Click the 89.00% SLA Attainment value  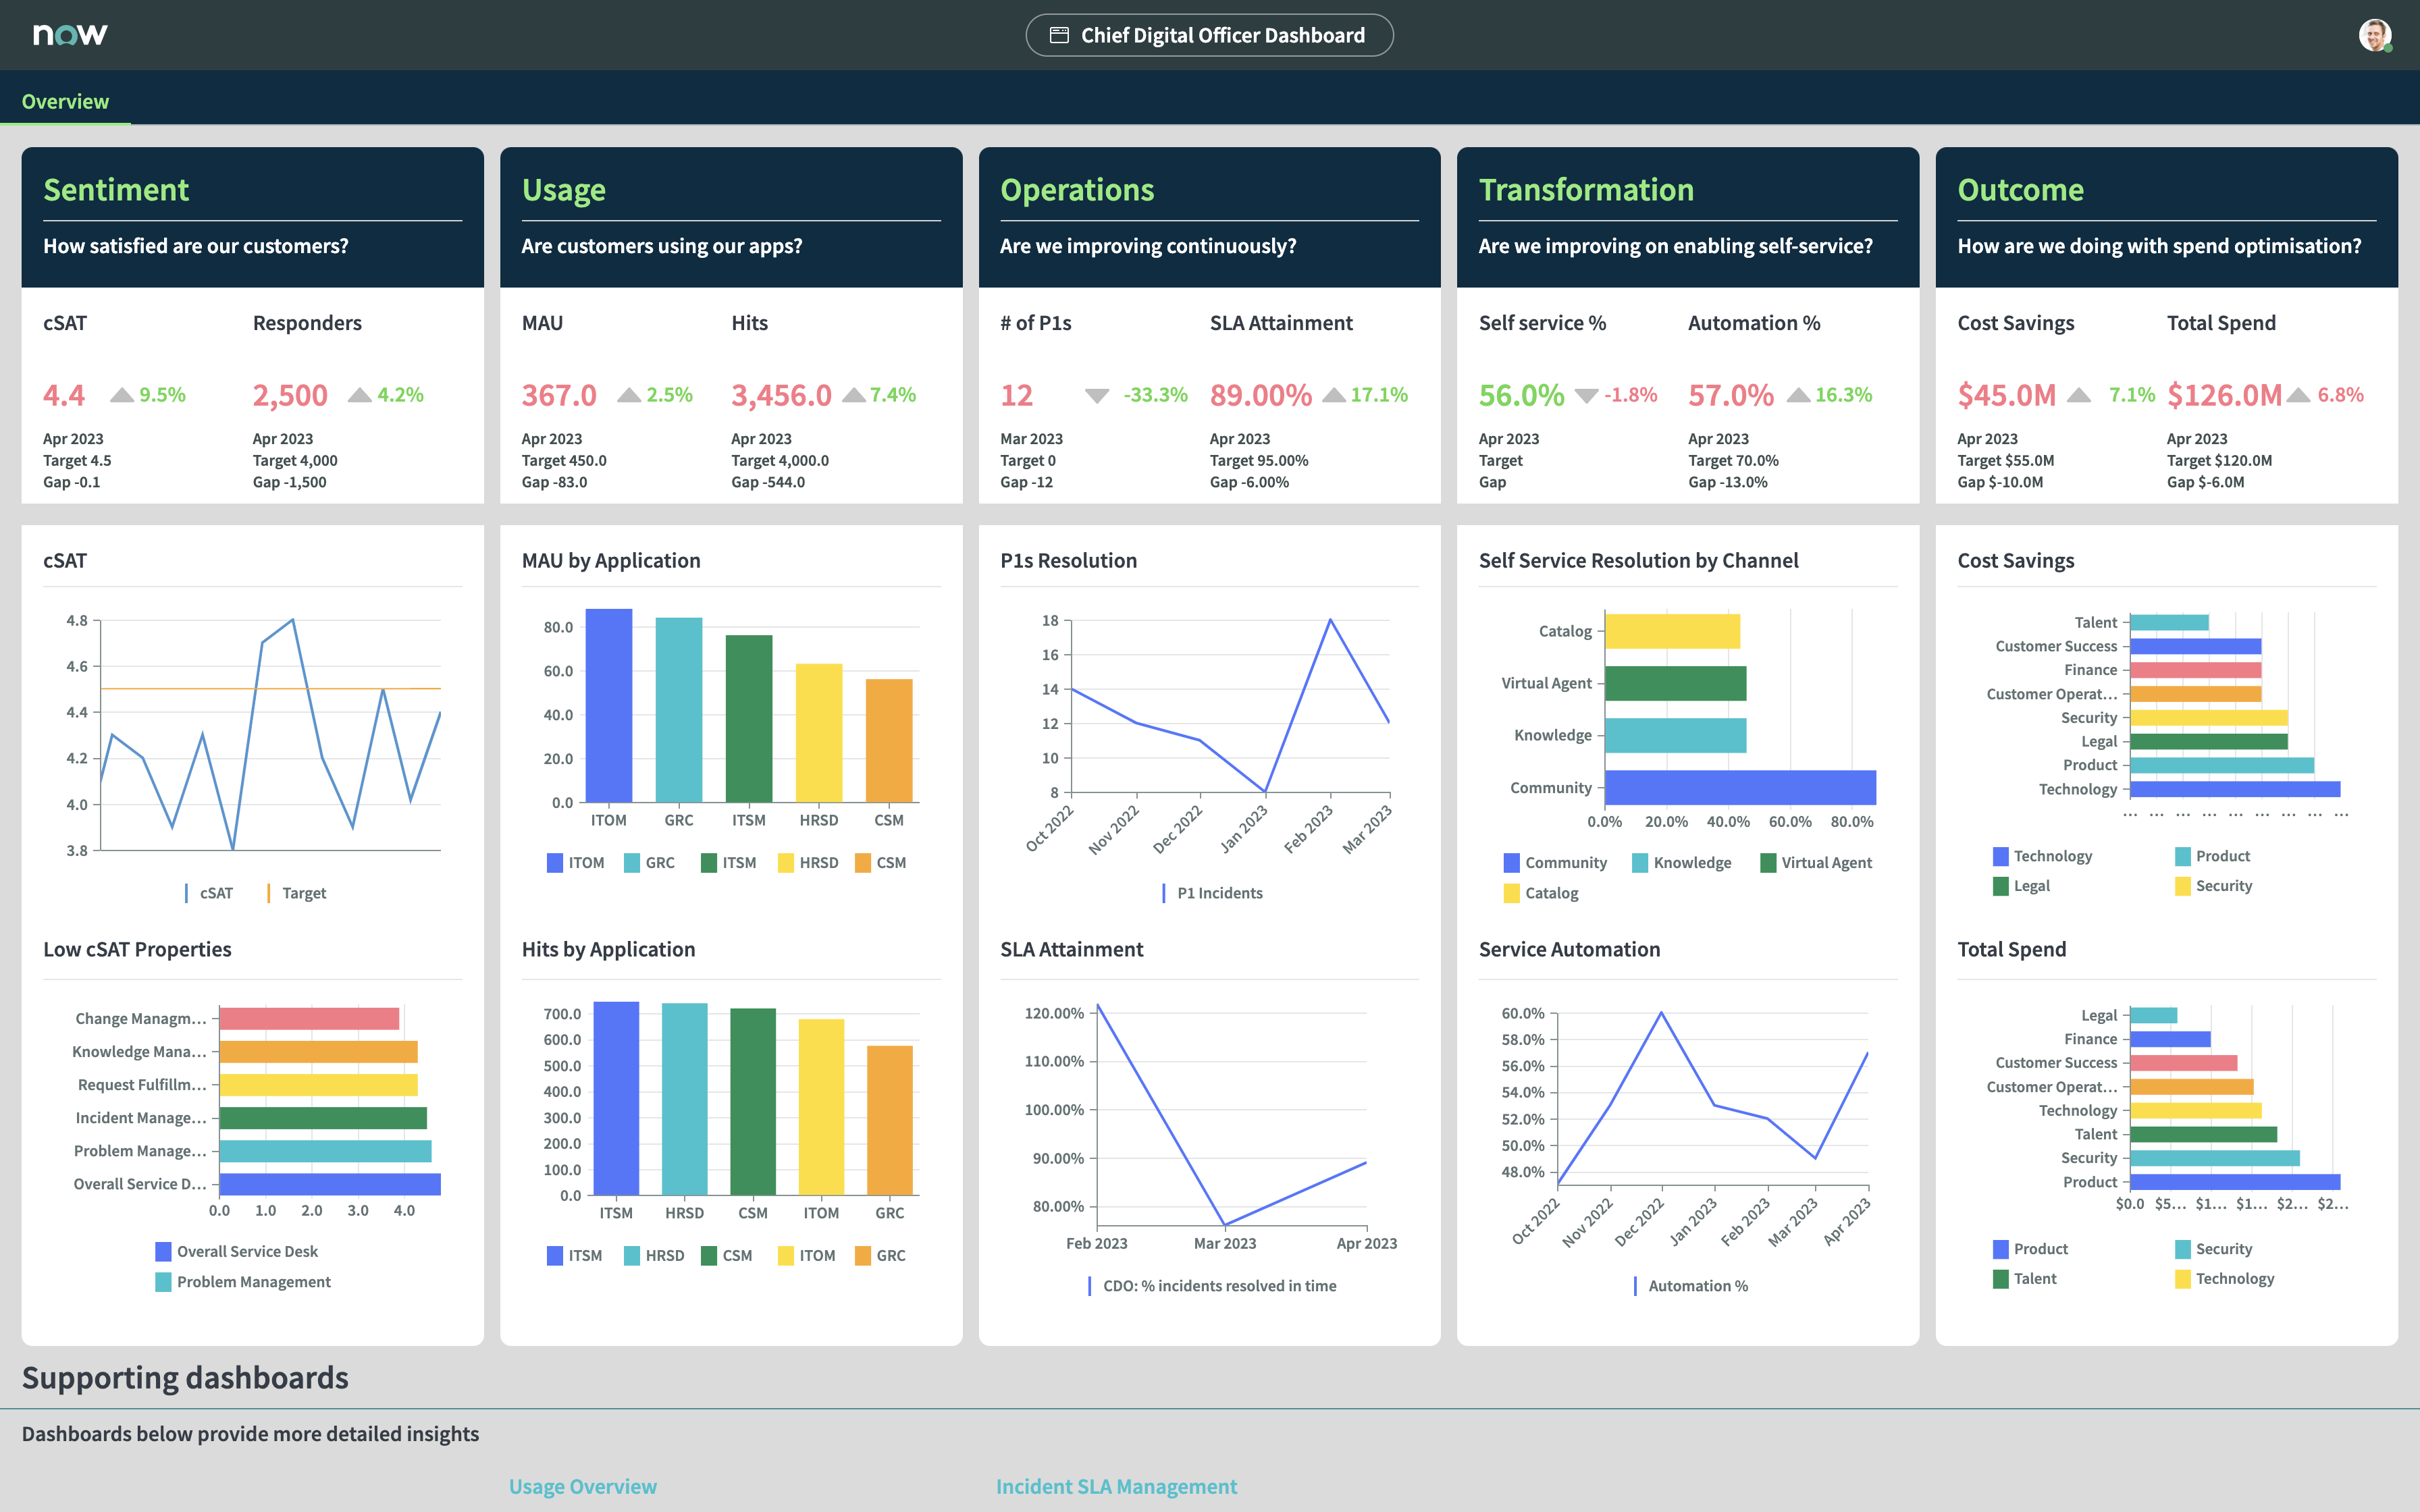click(x=1260, y=395)
